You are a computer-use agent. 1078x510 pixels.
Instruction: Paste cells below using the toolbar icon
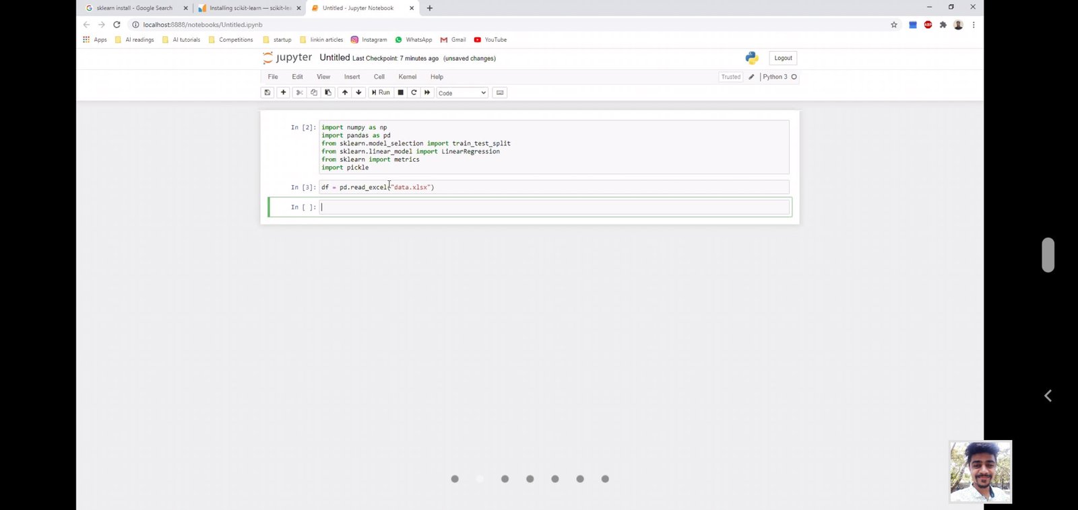pyautogui.click(x=328, y=93)
